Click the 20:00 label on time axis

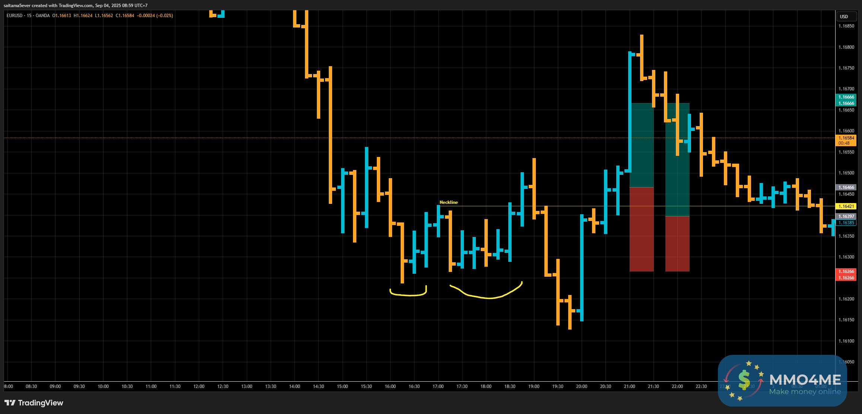[x=581, y=386]
